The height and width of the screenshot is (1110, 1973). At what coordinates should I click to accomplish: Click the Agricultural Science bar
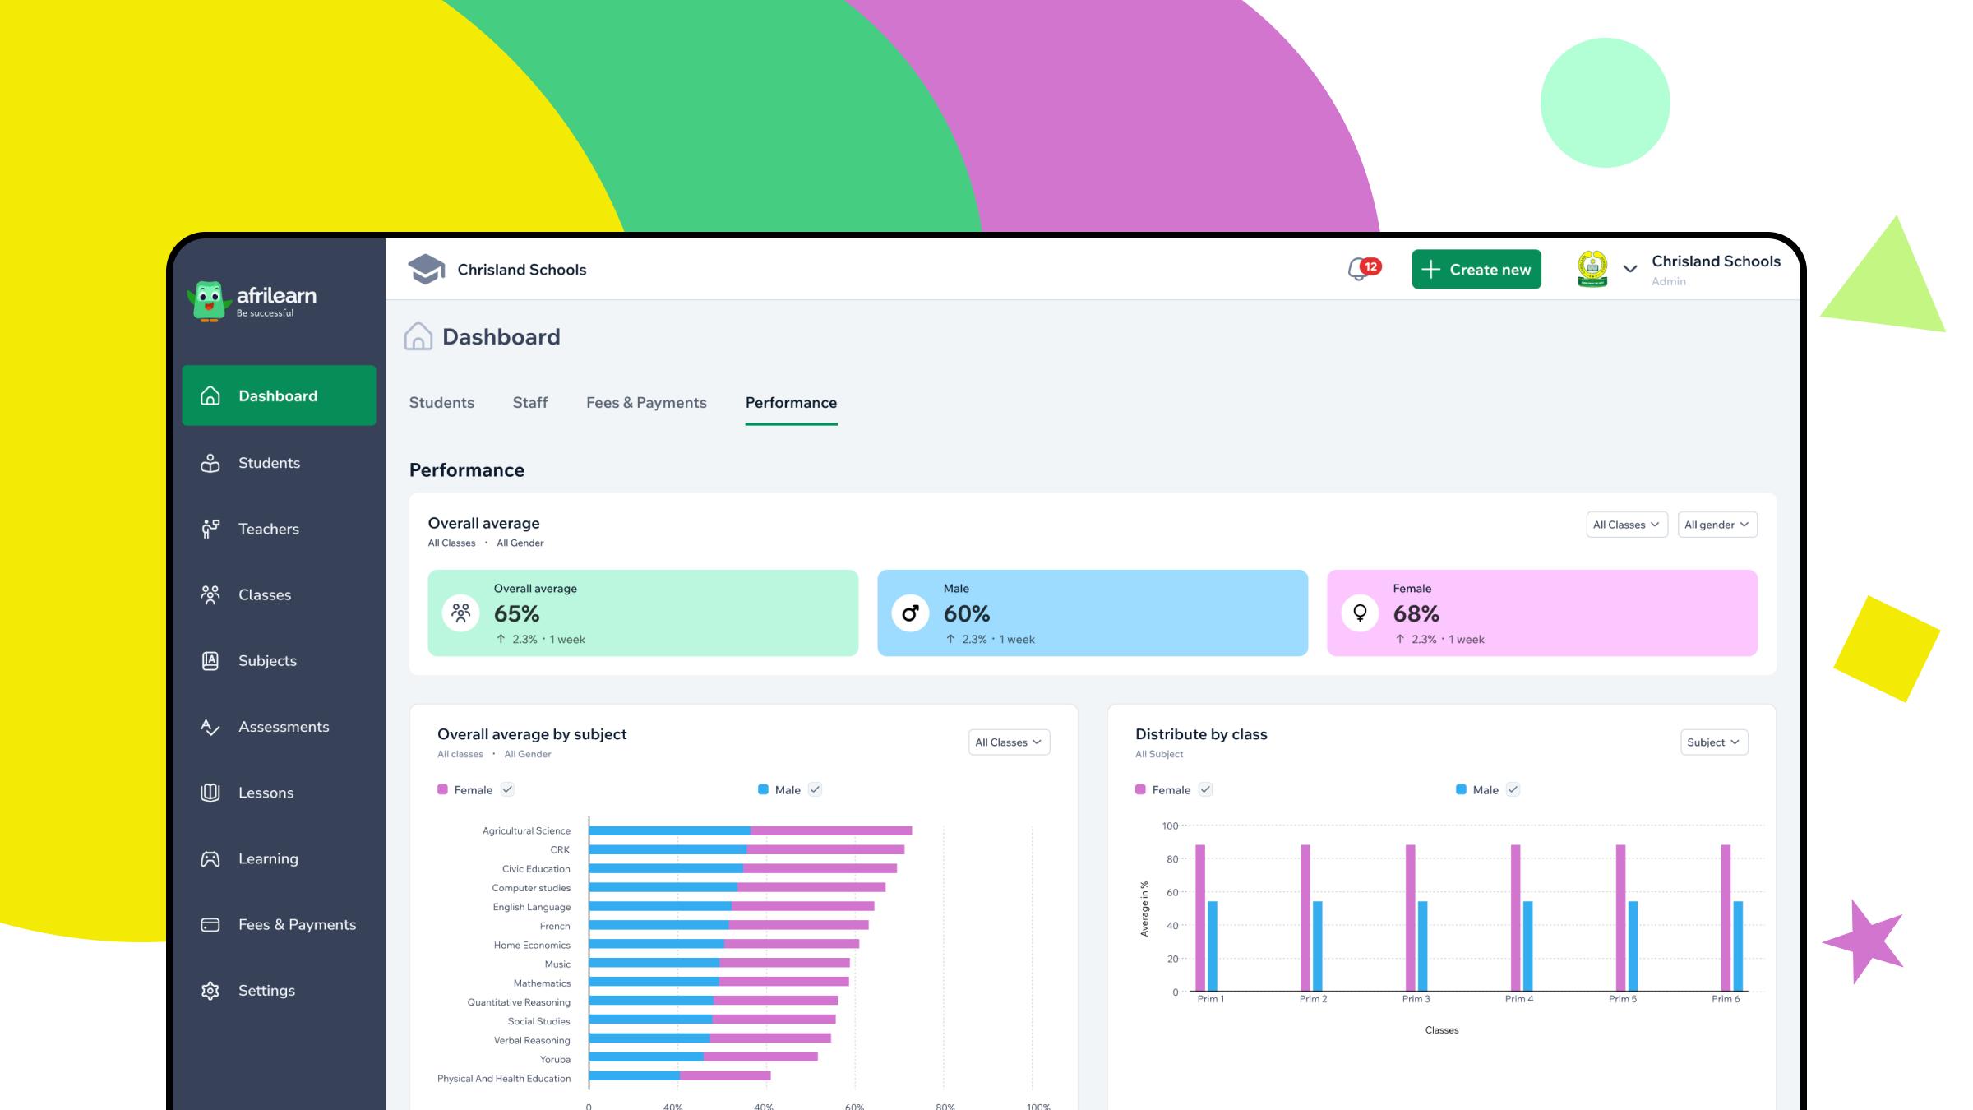[x=751, y=830]
